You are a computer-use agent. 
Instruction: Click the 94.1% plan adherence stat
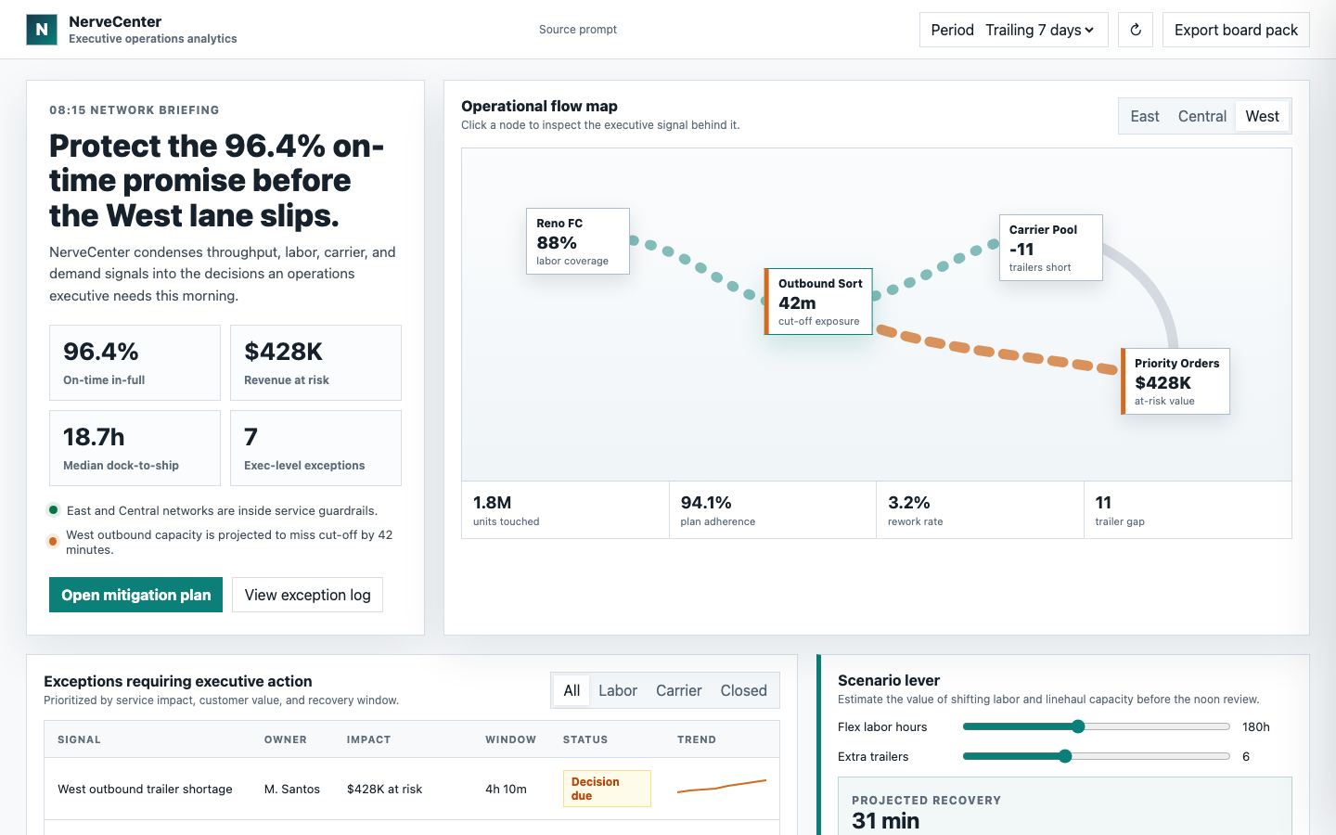(x=773, y=509)
